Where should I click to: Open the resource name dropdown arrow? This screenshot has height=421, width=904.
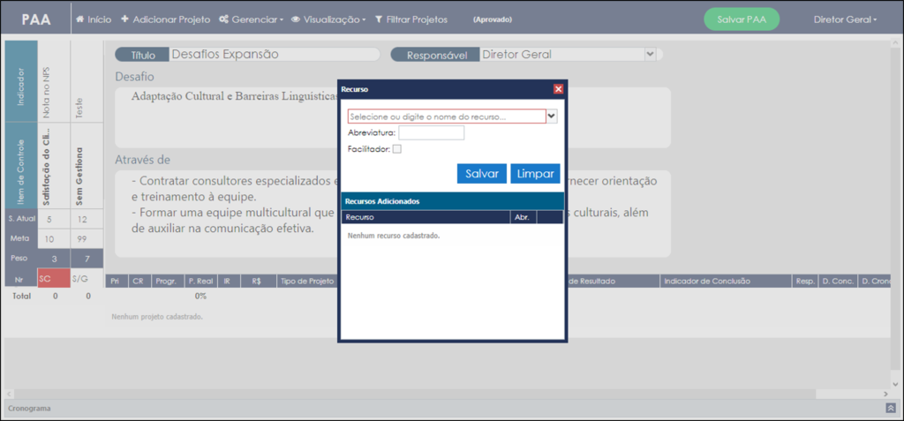[x=552, y=117]
